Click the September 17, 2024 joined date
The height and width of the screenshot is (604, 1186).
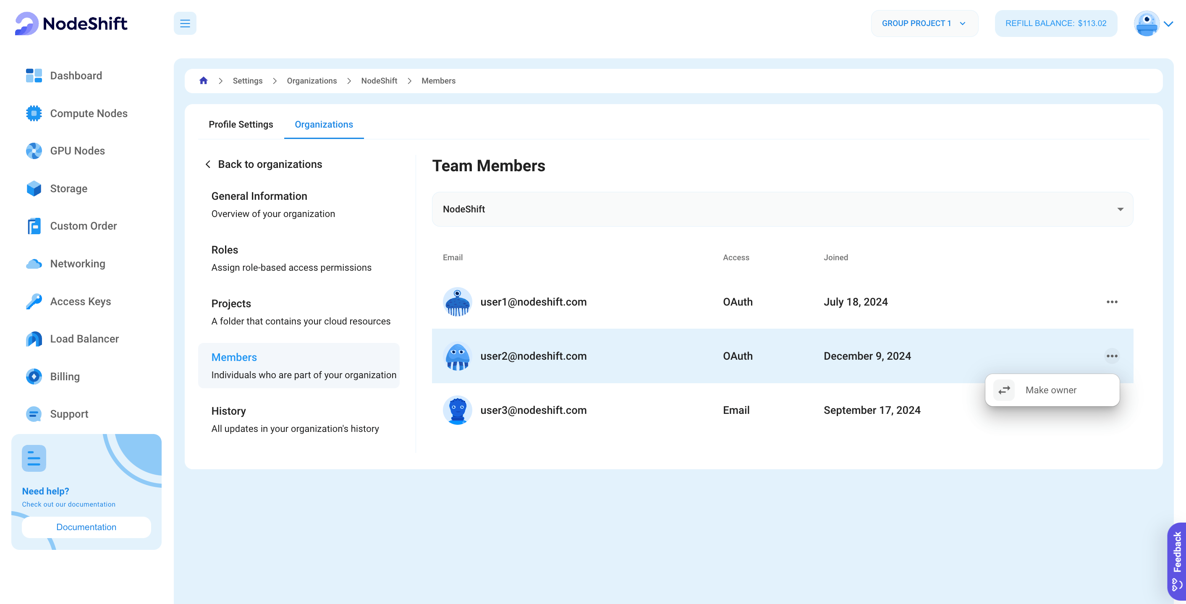click(x=872, y=410)
